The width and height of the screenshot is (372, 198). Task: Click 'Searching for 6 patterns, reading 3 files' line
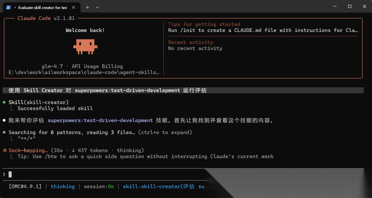[x=72, y=132]
